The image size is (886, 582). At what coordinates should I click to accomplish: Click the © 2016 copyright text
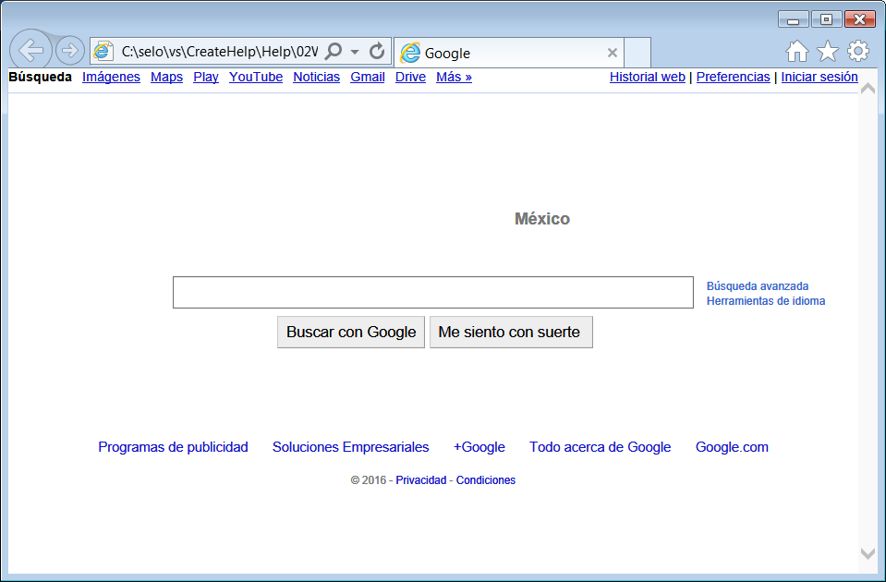click(369, 480)
